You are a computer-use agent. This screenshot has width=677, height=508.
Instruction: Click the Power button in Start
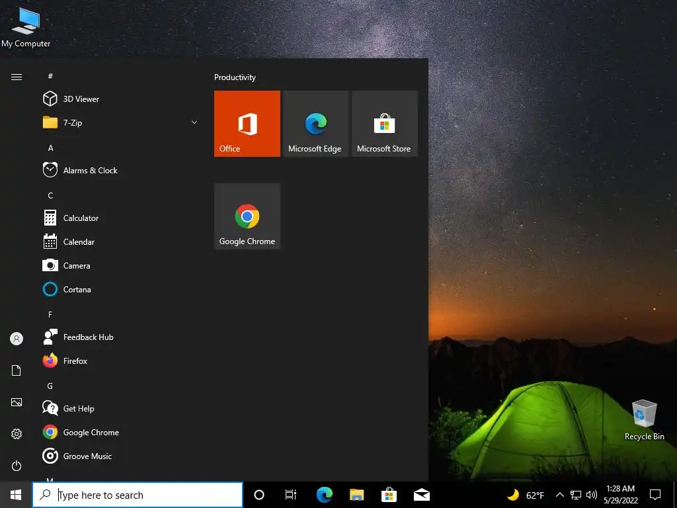(x=17, y=466)
